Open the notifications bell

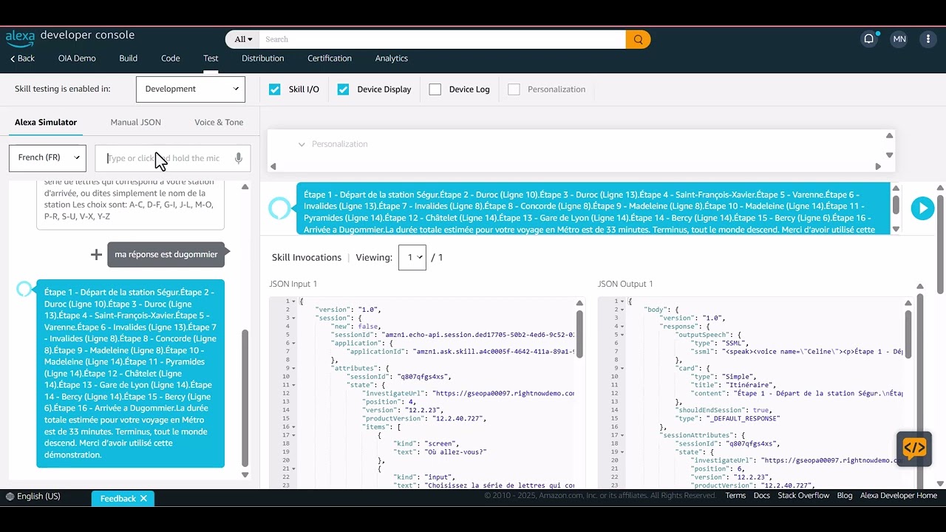point(869,39)
